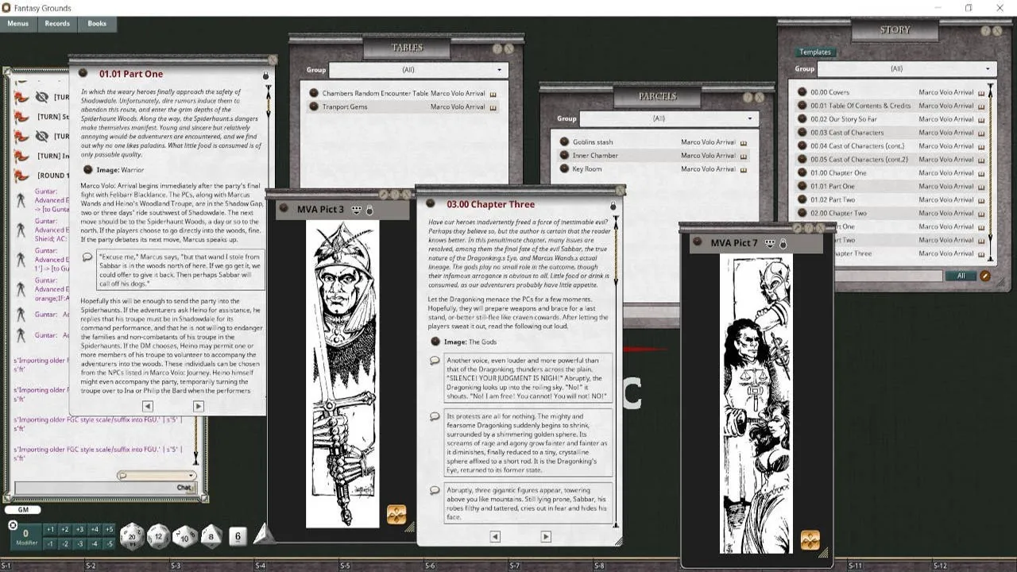Click the 0 Modifier value box
Viewport: 1017px width, 572px height.
[x=25, y=536]
